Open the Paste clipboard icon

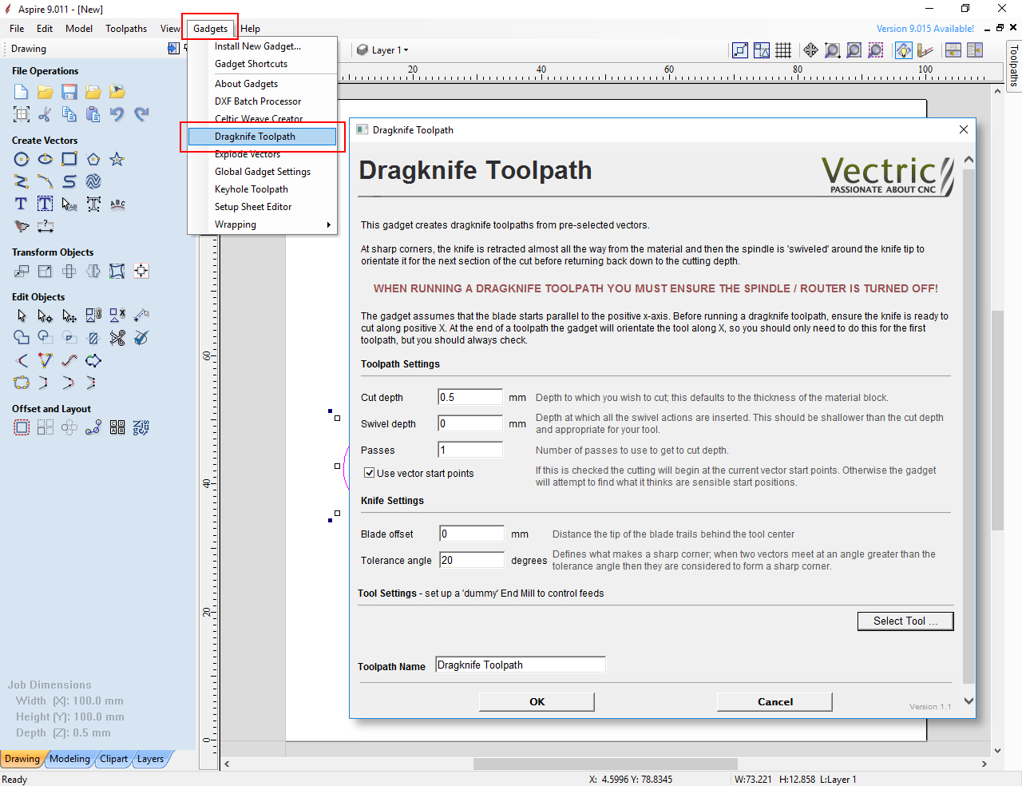pos(93,114)
